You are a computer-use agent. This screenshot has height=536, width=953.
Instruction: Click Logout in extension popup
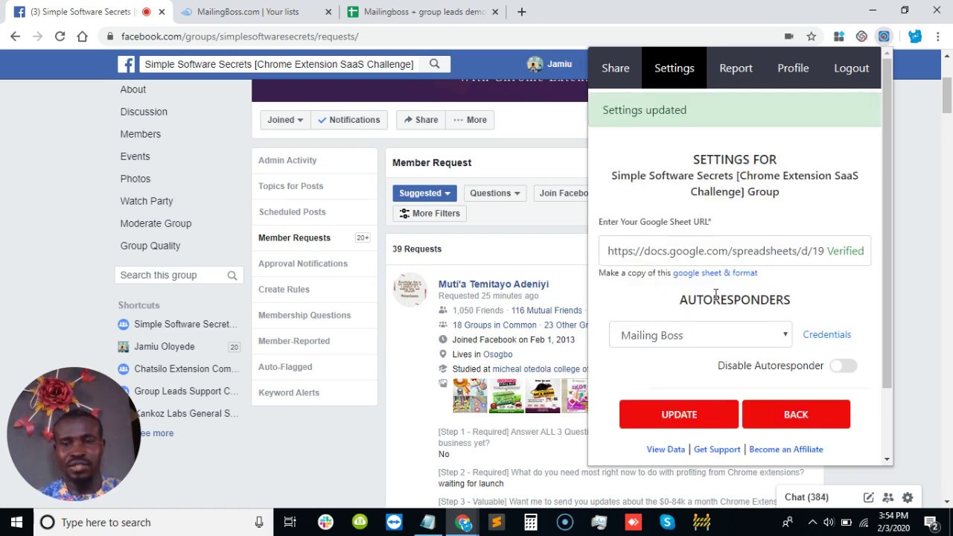[x=851, y=68]
